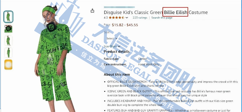
Task: Click the highlighted Billie Eilish text
Action: 176,12
